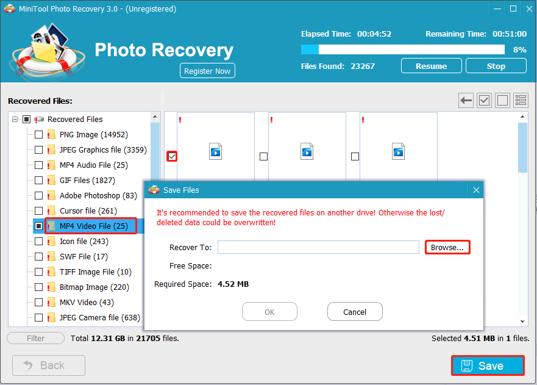The height and width of the screenshot is (385, 537).
Task: Click the Recover To path field
Action: [318, 247]
